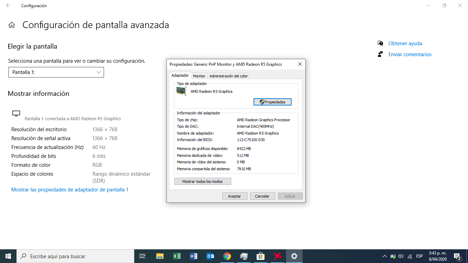Click the Resolución del escritorio label
Viewport: 468px width, 263px height.
point(39,129)
